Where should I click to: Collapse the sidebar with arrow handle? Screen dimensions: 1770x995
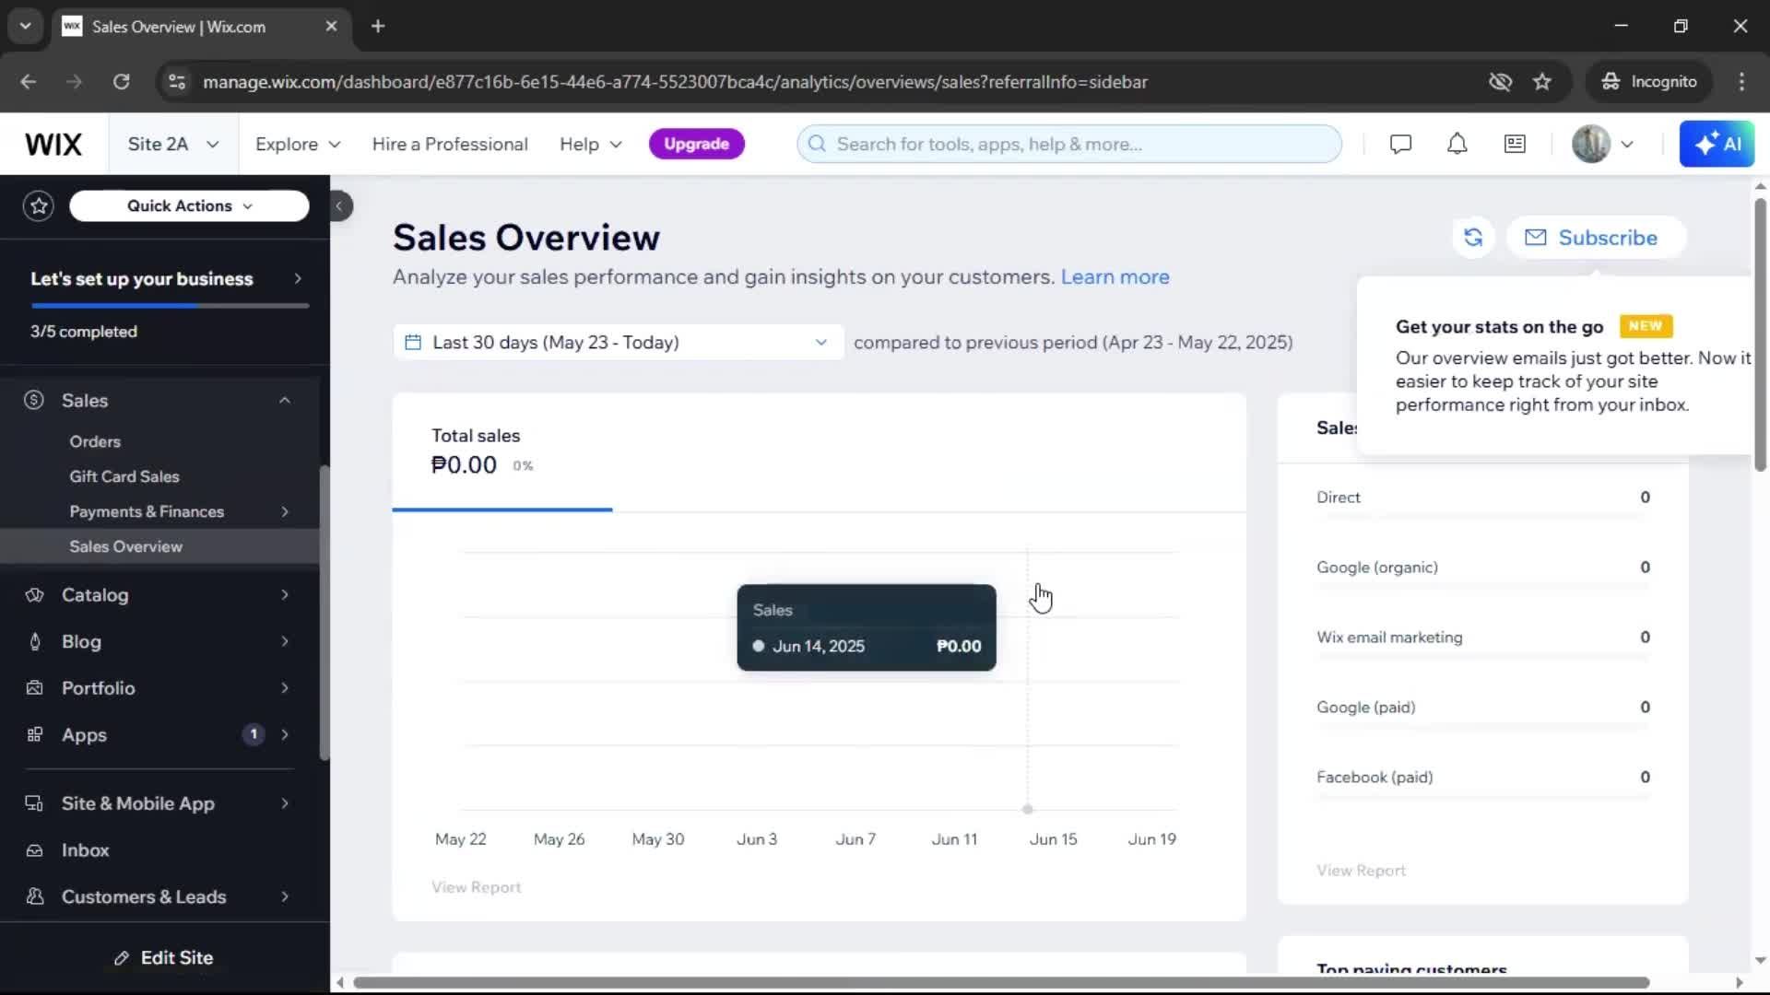pos(339,205)
